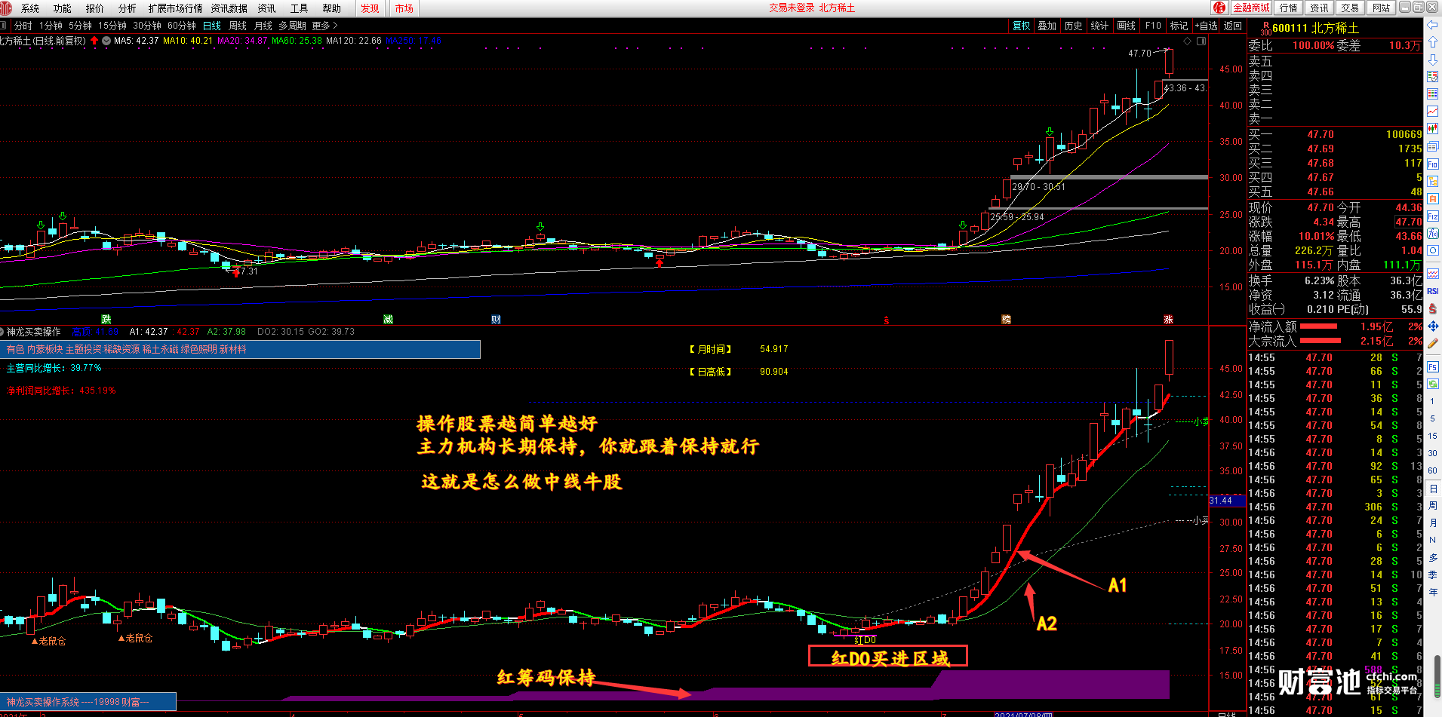This screenshot has width=1442, height=717.
Task: Click the 统计 button in chart toolbar
Action: (1099, 26)
